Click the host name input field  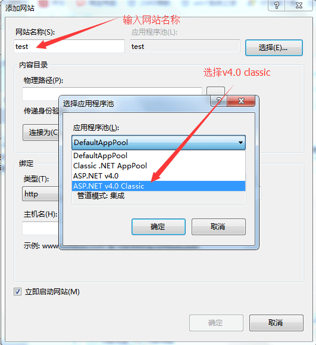(x=40, y=228)
